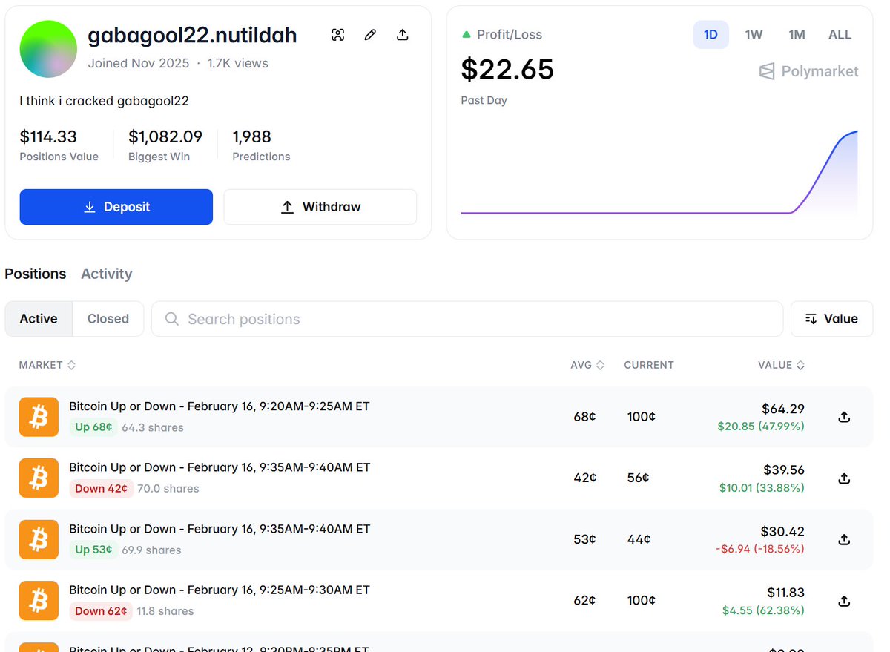Click the profile QR scan icon
Image resolution: width=890 pixels, height=652 pixels.
[x=337, y=34]
